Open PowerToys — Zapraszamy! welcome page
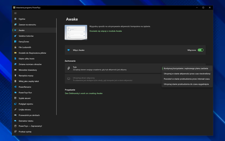The image size is (225, 141). (34, 126)
